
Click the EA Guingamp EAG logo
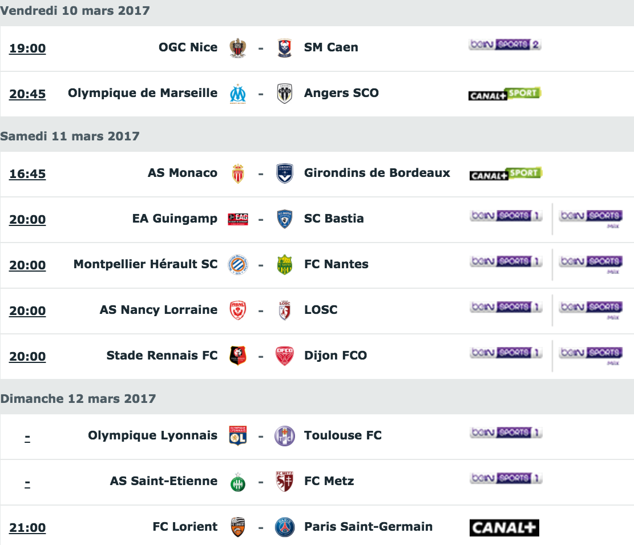point(238,219)
